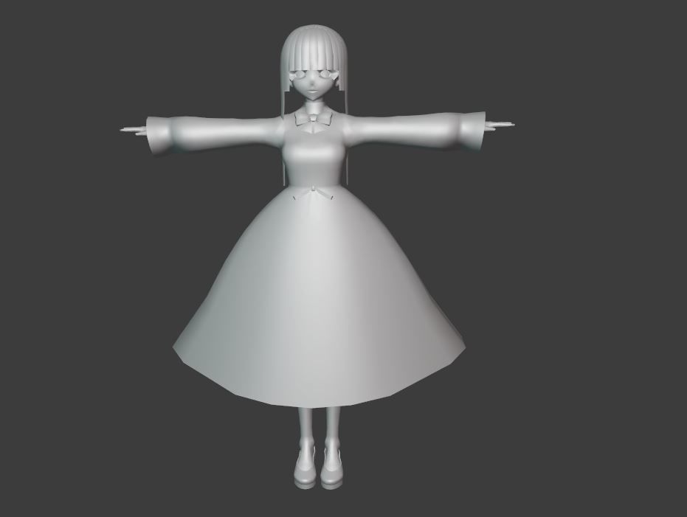Image resolution: width=687 pixels, height=517 pixels.
Task: Click the bow tie on the collar
Action: (x=313, y=119)
